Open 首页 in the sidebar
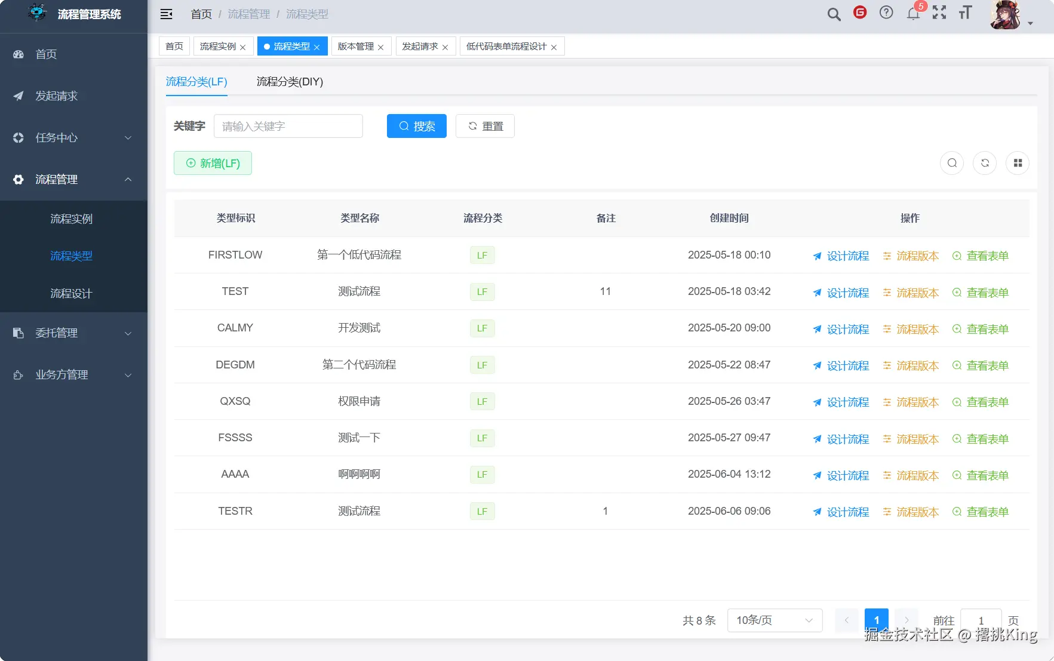 (x=73, y=54)
